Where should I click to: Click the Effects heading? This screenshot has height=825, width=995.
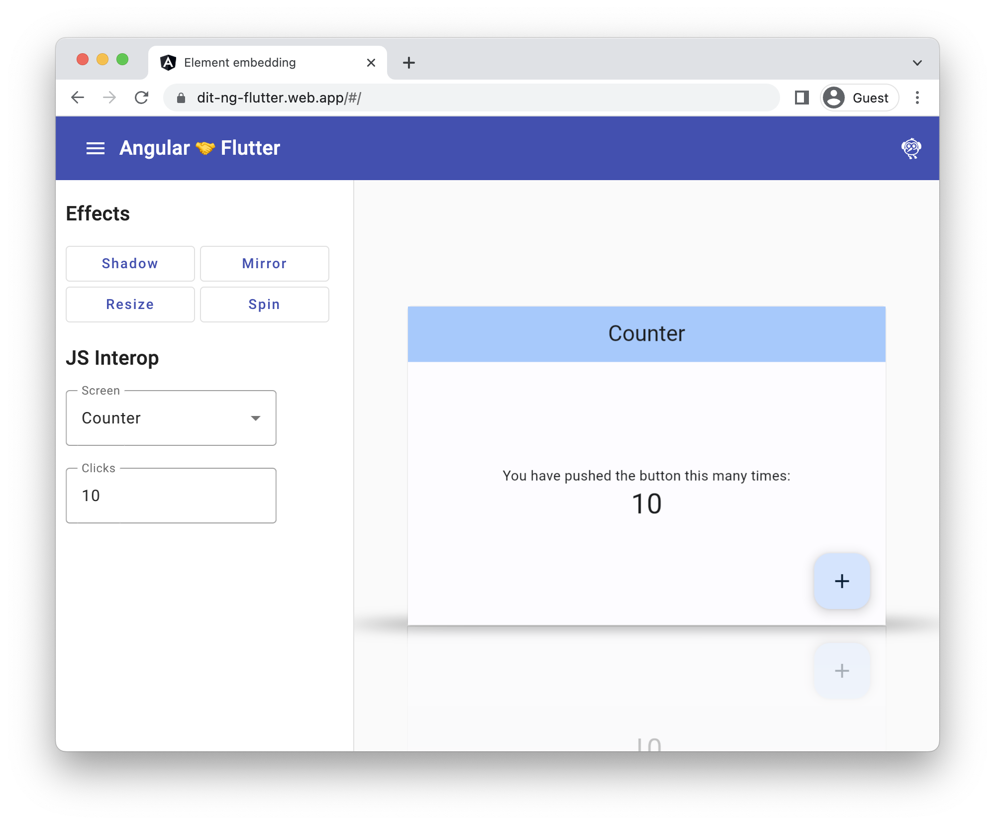pyautogui.click(x=98, y=214)
